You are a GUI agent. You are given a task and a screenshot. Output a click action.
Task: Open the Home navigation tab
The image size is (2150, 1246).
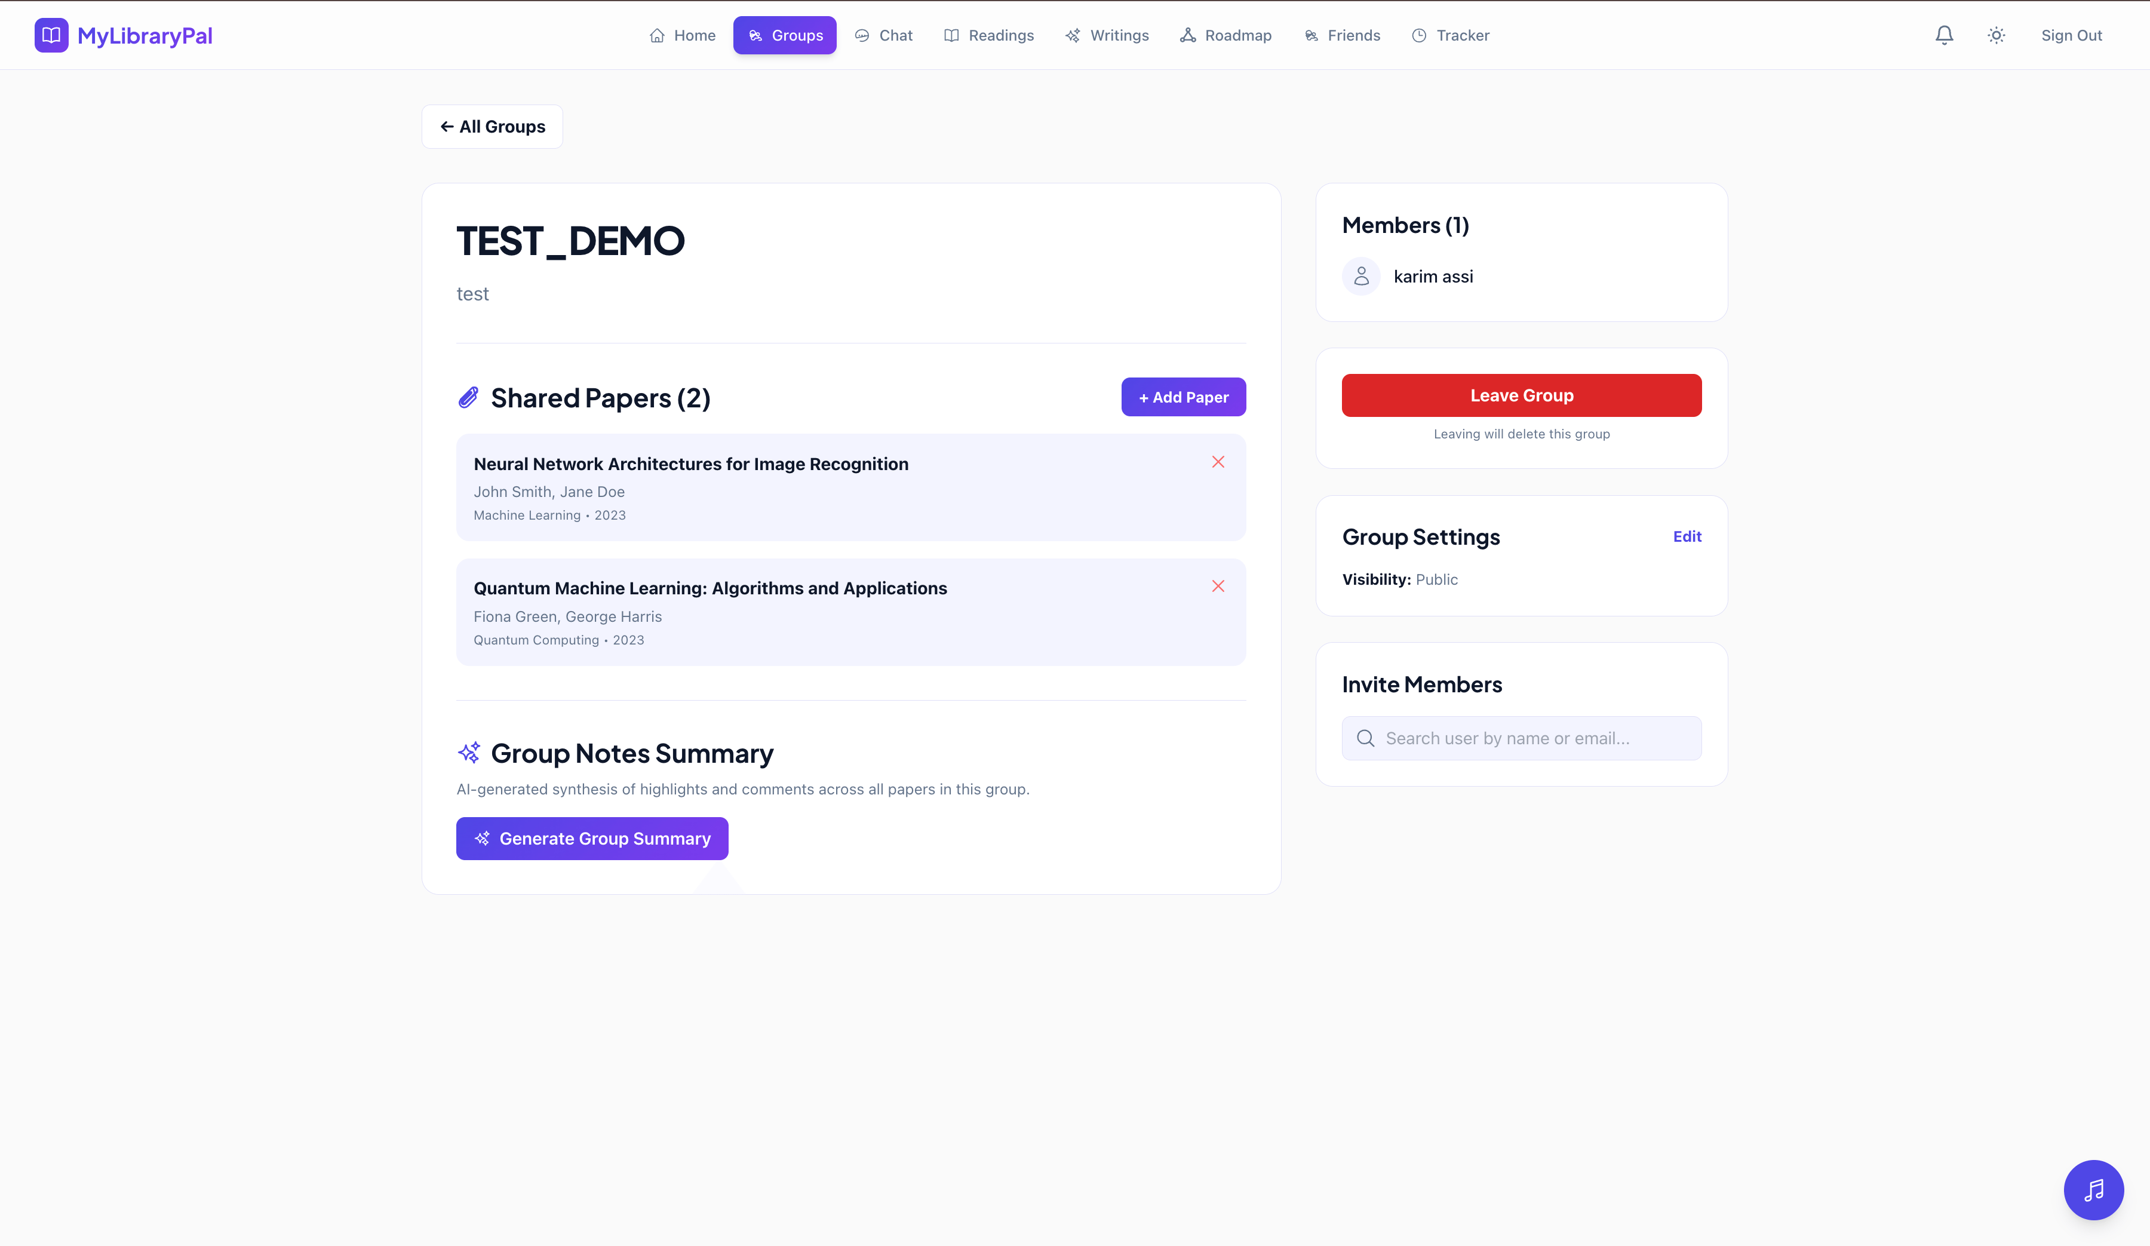tap(681, 35)
